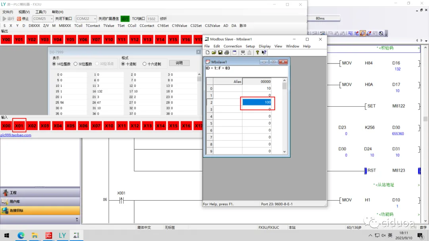Open the Setup menu in Modbus Slave
Image resolution: width=429 pixels, height=241 pixels.
pyautogui.click(x=250, y=46)
